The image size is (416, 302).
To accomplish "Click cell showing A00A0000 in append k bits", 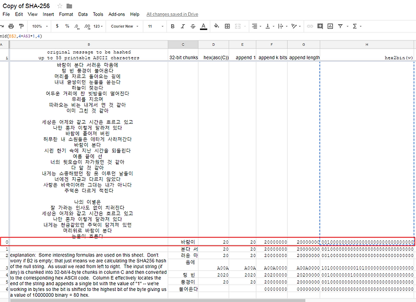I will (272, 265).
